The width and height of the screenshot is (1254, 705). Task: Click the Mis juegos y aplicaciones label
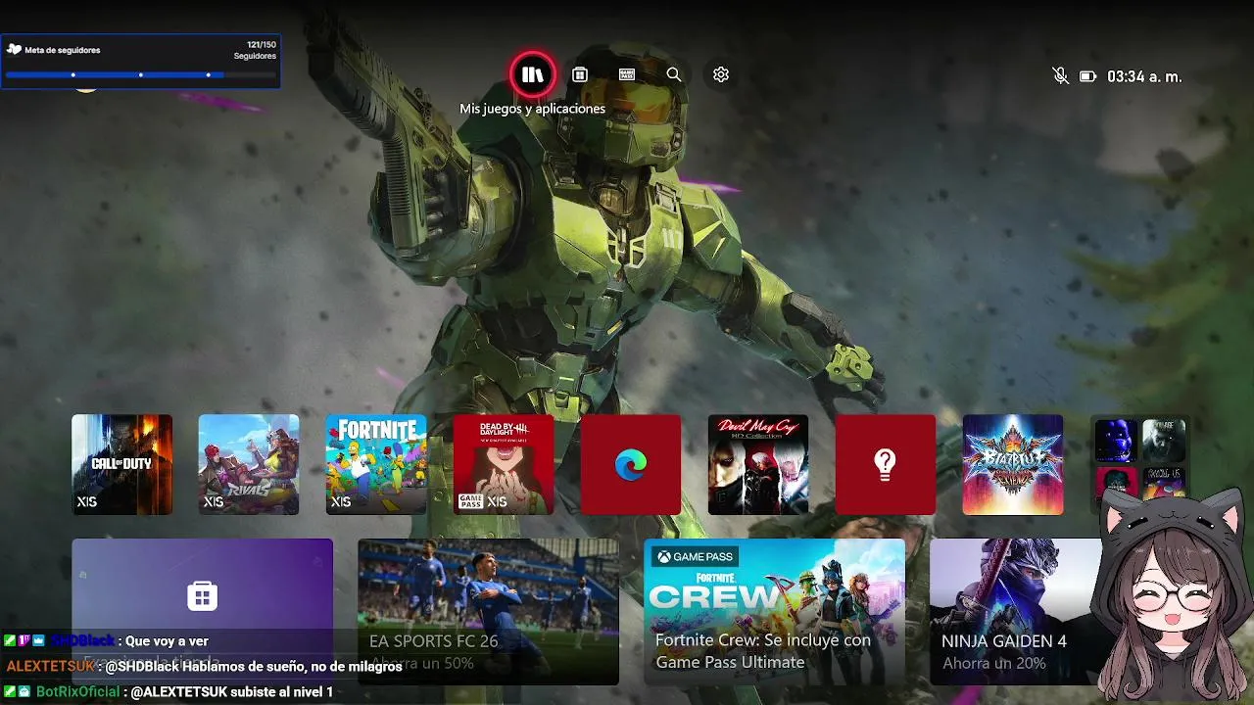pyautogui.click(x=533, y=109)
